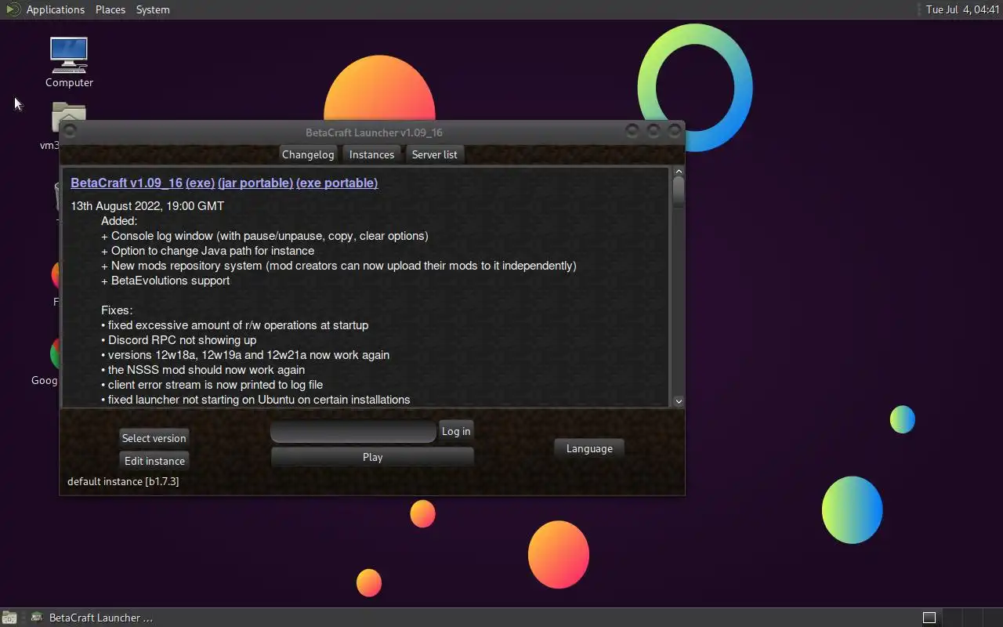1003x627 pixels.
Task: Click the 'New mods repository system' line
Action: point(339,266)
